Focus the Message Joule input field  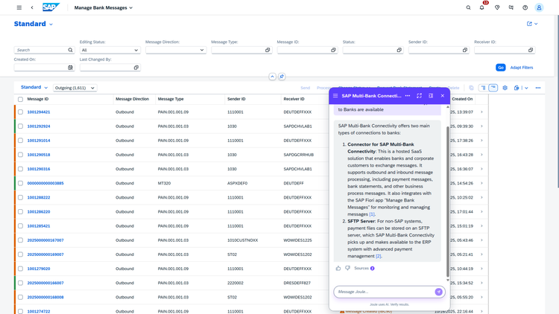coord(385,292)
